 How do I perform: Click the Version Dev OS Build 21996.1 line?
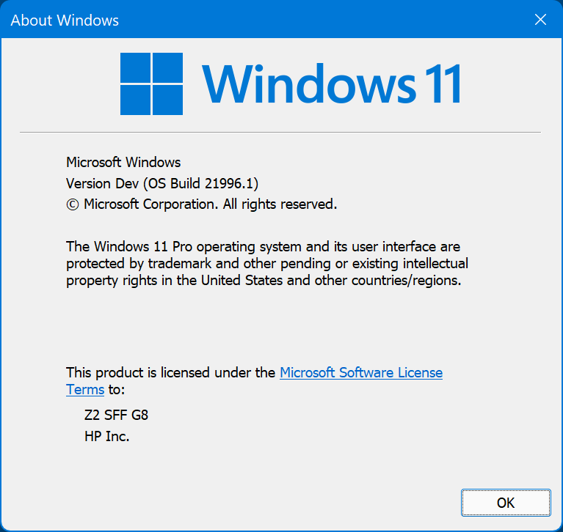(x=162, y=183)
